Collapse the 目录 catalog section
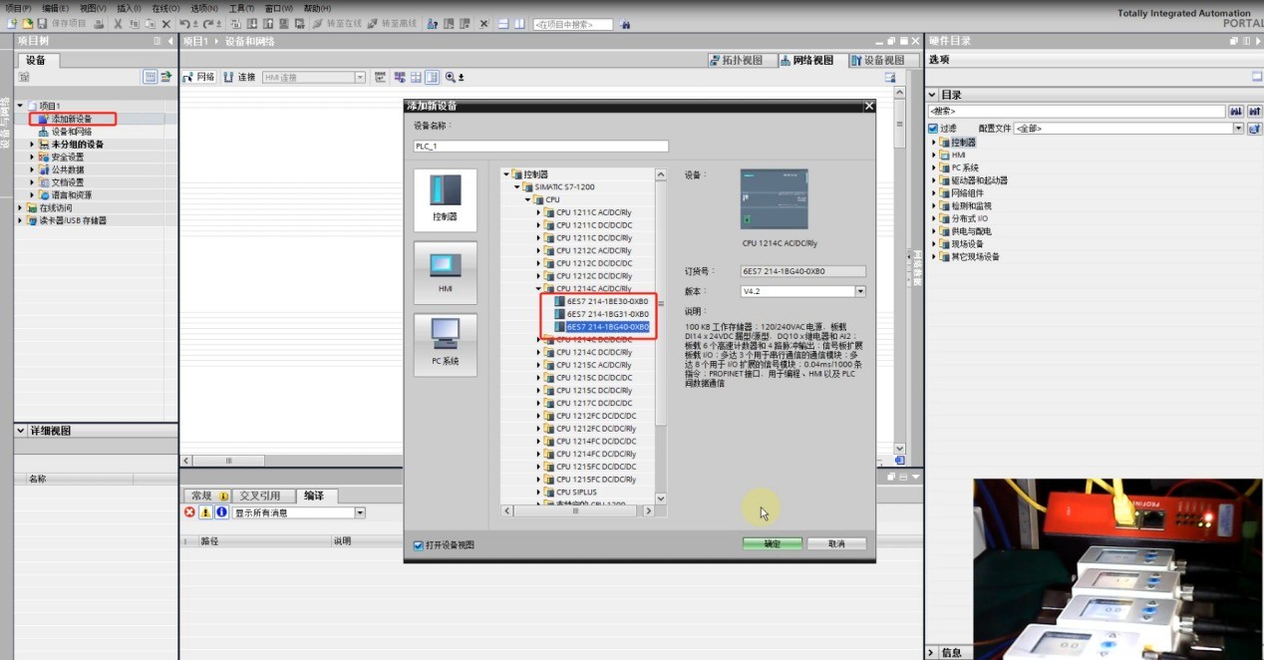1264x660 pixels. 933,96
